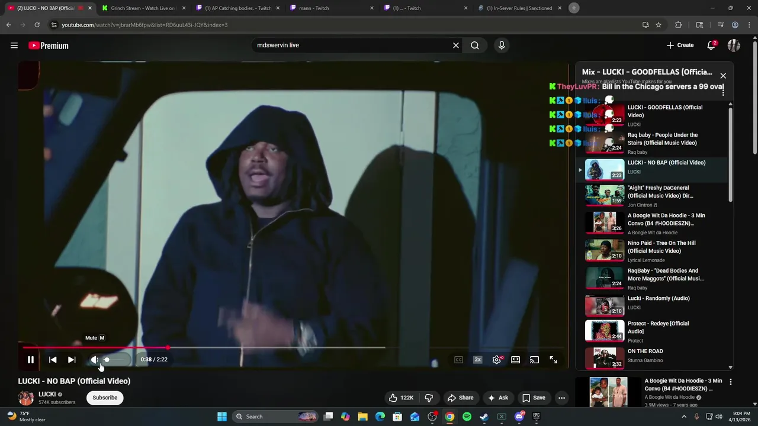Go to YouTube Premium home logo
Image resolution: width=758 pixels, height=426 pixels.
coord(49,46)
